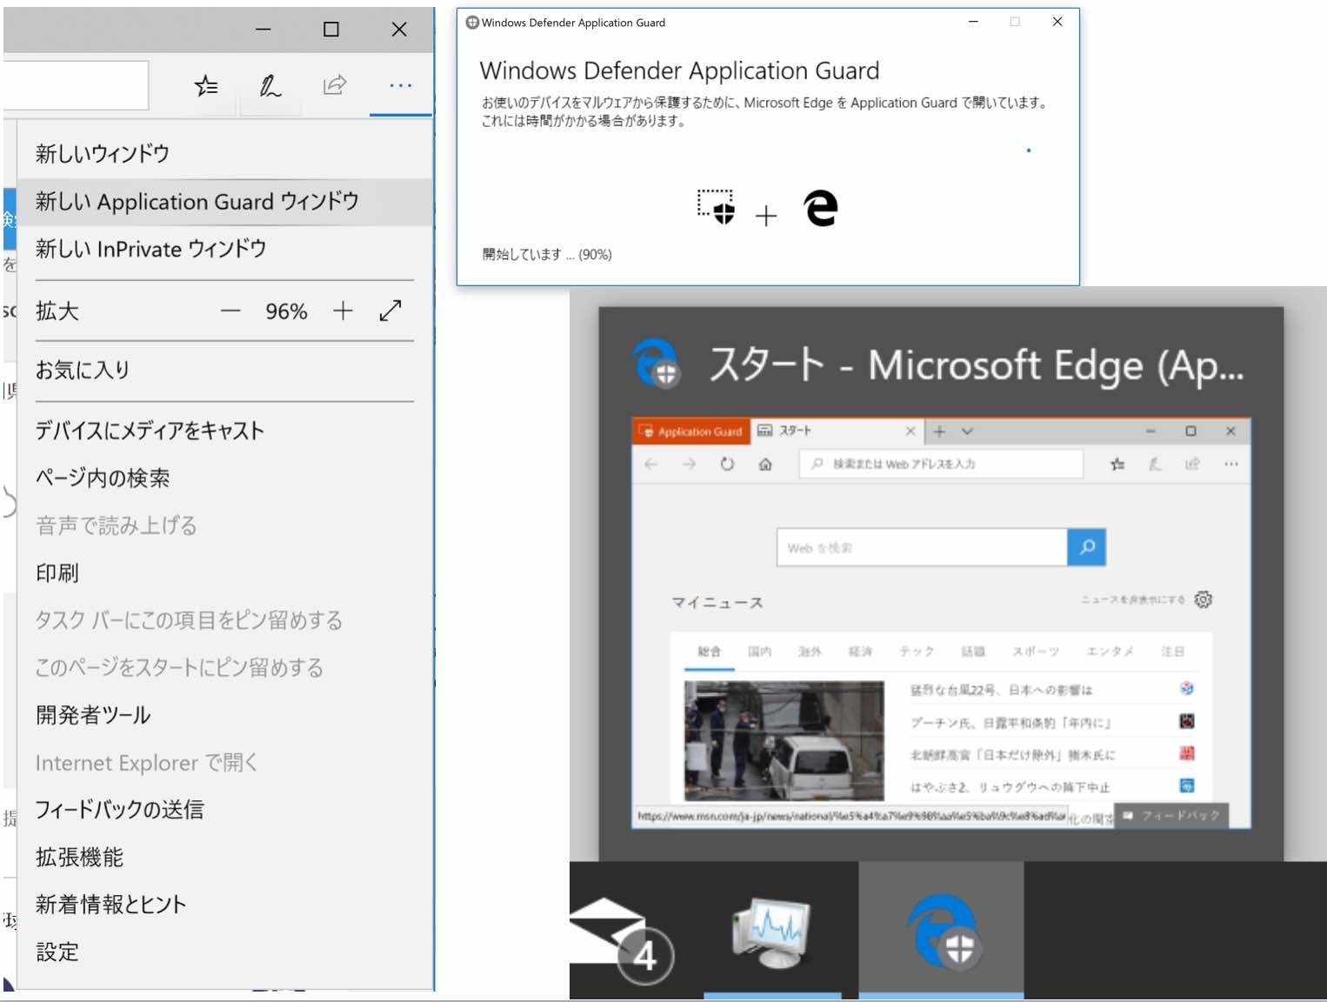Expand the tab preview chevron
Screen dimensions: 1327x1002
[967, 431]
